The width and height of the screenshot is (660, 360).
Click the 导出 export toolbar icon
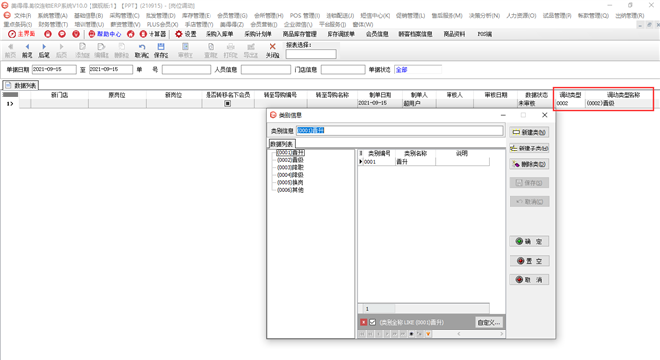(251, 50)
